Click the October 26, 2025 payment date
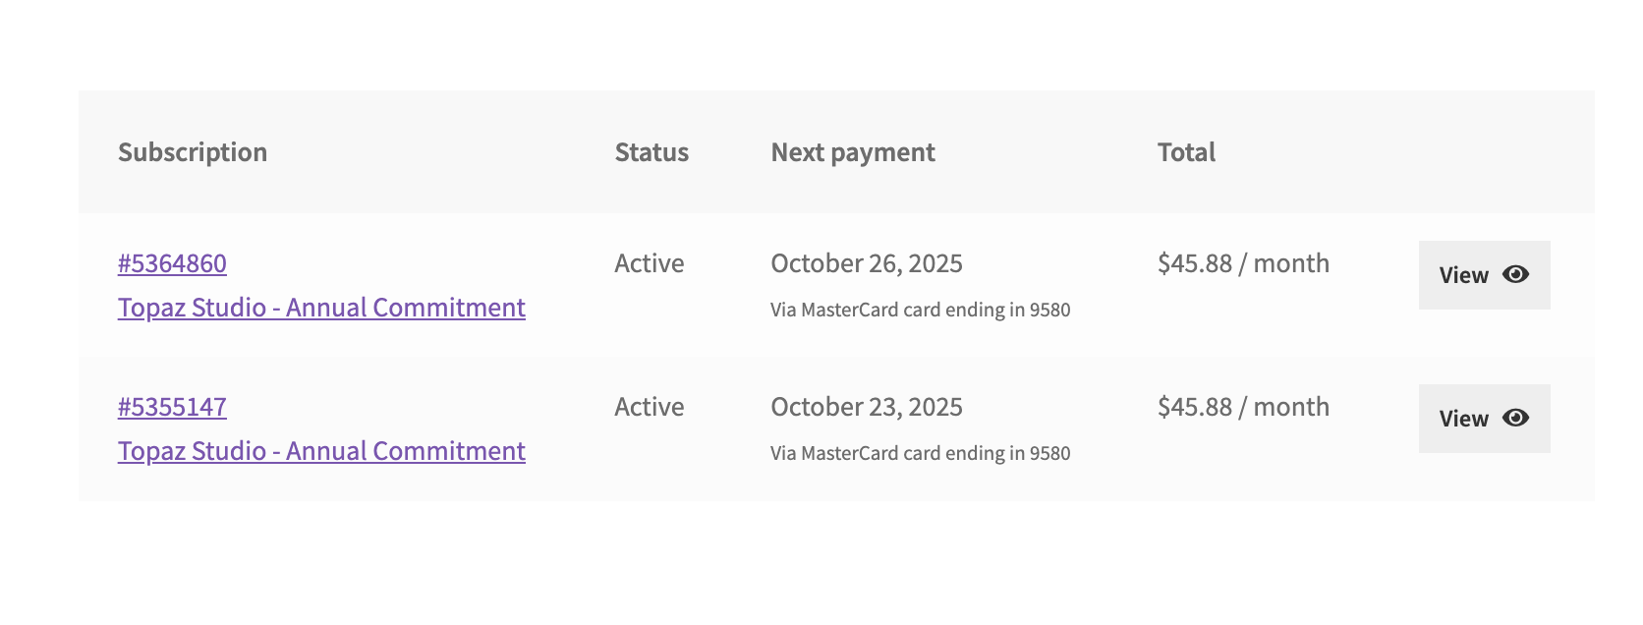Image resolution: width=1643 pixels, height=625 pixels. pos(867,263)
